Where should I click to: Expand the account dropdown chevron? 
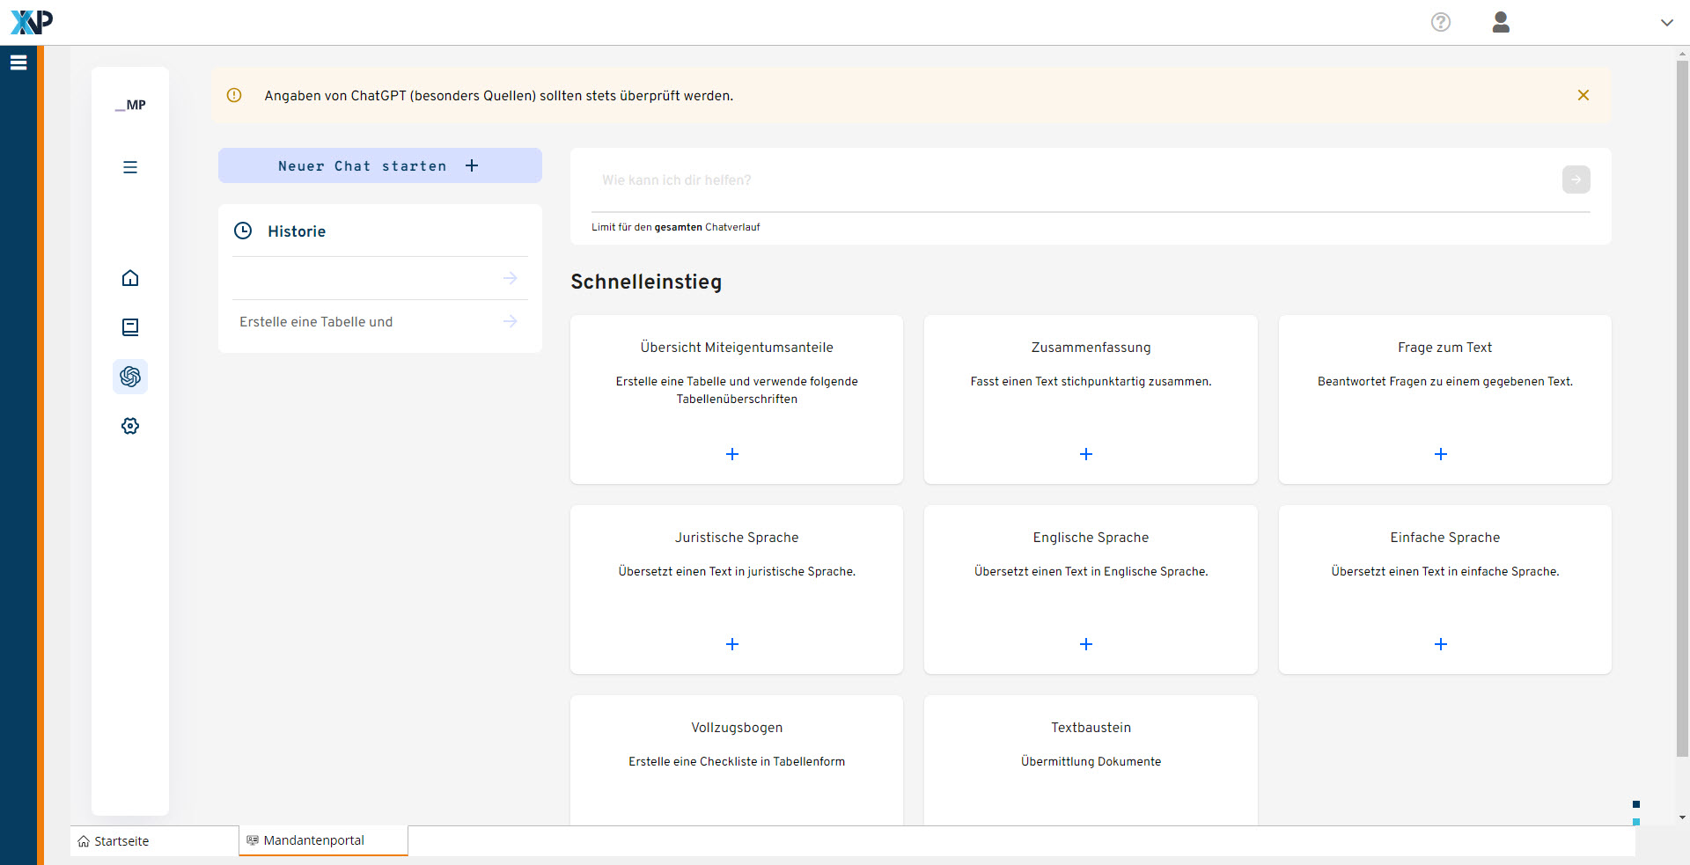tap(1666, 23)
